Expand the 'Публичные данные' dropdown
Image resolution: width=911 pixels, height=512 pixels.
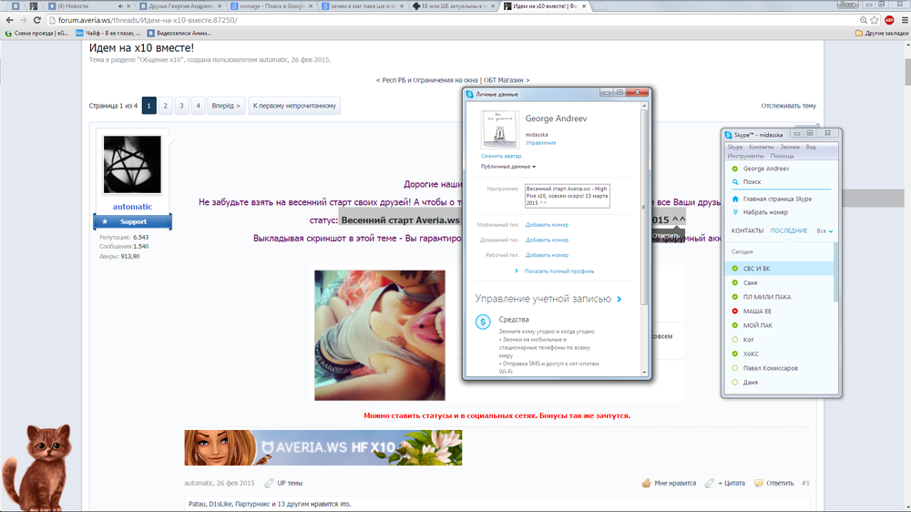[507, 167]
